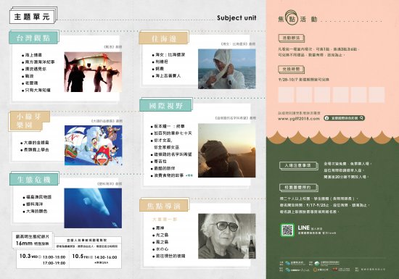Select the 台灣觀點 section heading
This screenshot has width=399, height=279.
tap(33, 38)
